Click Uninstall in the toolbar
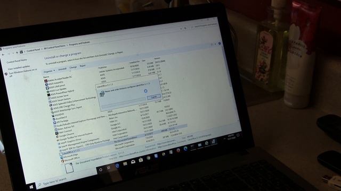The width and height of the screenshot is (341, 191). [62, 69]
